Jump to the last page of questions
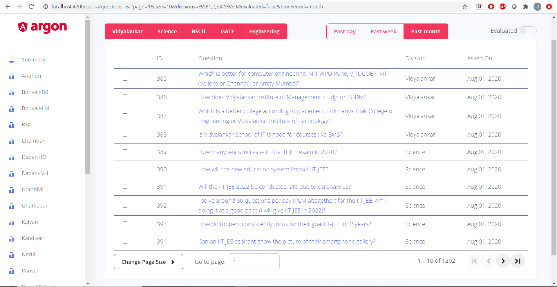557x287 pixels. 518,261
